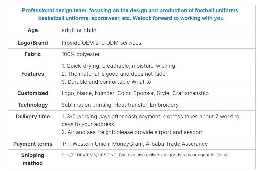Viewport: 258px width, 171px height.
Task: Select the Technology row label
Action: pyautogui.click(x=33, y=105)
